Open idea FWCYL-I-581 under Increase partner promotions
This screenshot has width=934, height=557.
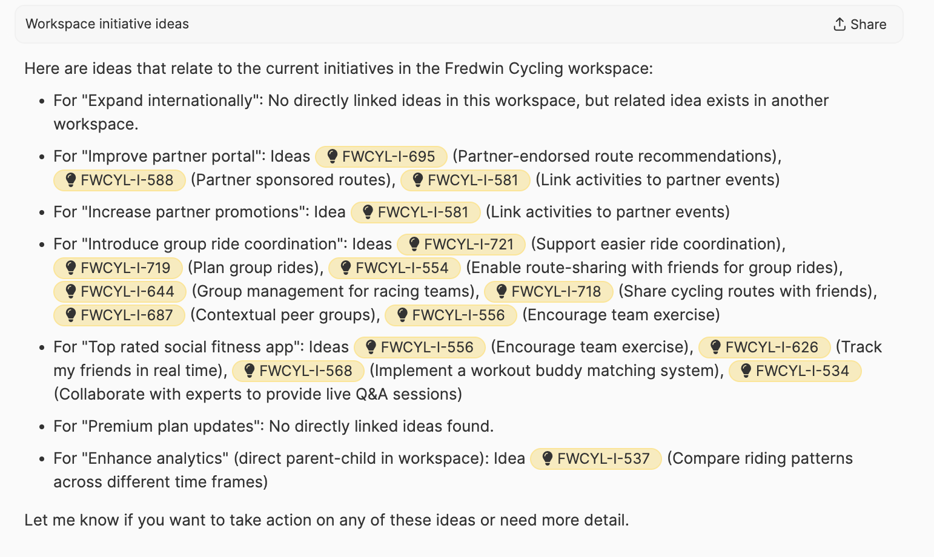(x=416, y=212)
